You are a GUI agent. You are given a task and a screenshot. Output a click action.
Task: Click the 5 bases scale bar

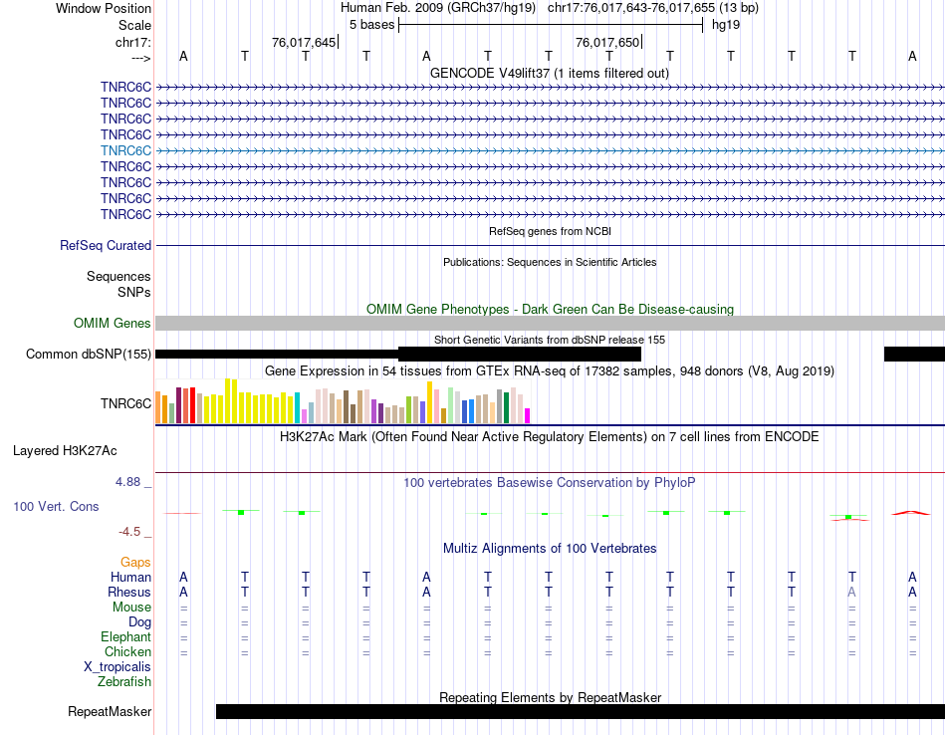click(551, 25)
